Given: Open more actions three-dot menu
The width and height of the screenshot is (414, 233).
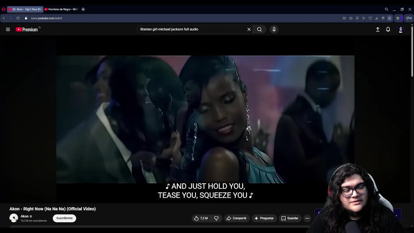Looking at the screenshot, I should [307, 218].
